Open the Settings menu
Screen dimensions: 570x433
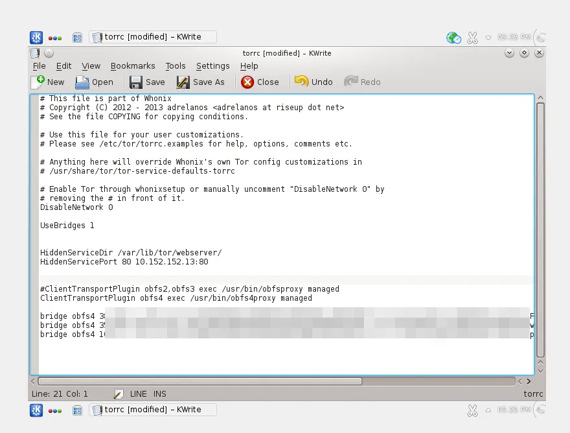213,66
